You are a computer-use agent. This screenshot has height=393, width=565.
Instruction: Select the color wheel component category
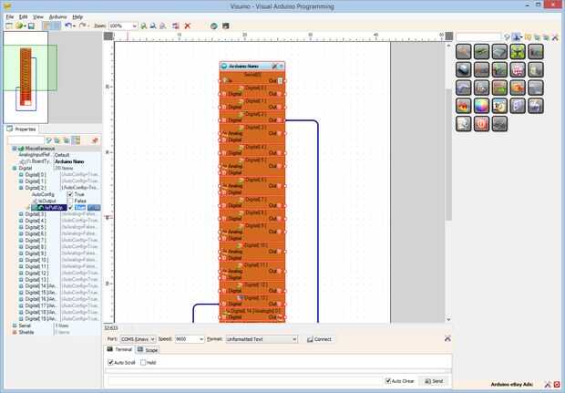pyautogui.click(x=481, y=106)
